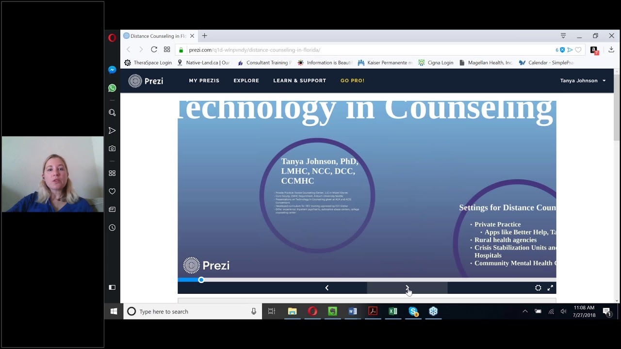Open TheraSpace Login bookmark
621x349 pixels.
click(x=148, y=63)
